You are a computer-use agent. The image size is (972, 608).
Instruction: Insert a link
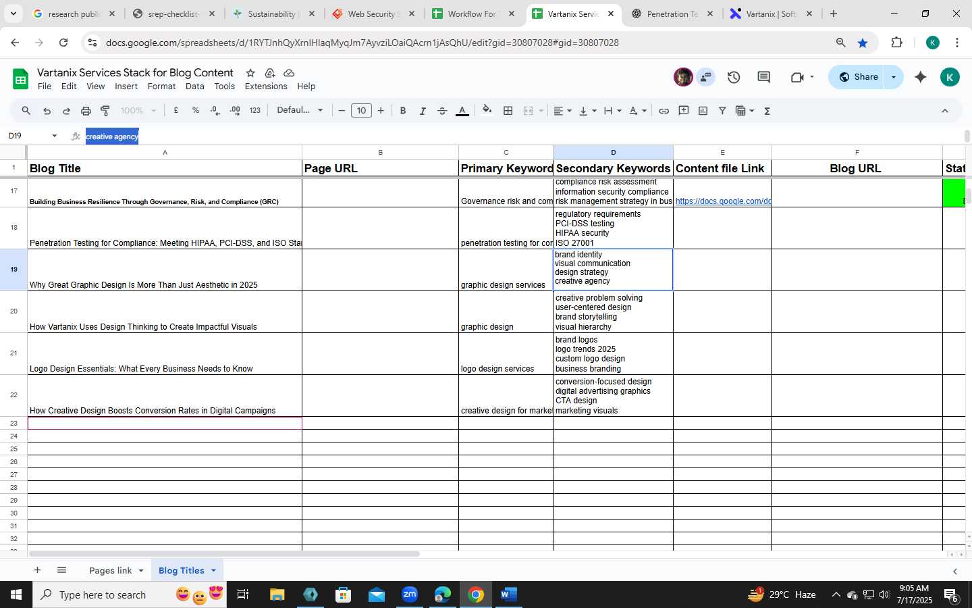(x=664, y=111)
